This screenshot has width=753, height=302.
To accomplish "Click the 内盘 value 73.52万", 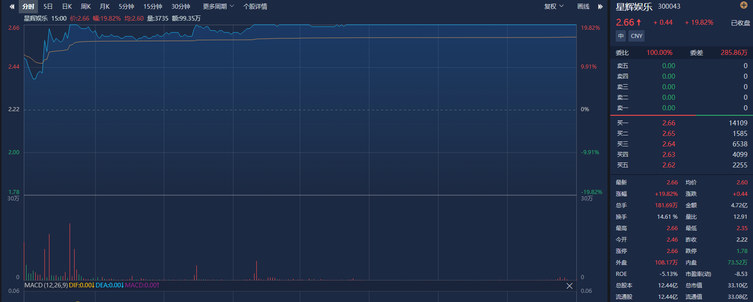I will point(737,263).
